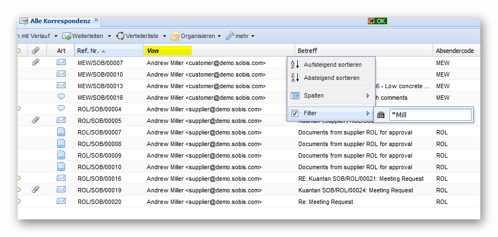
Task: Click the mehr wrench icon
Action: point(229,36)
